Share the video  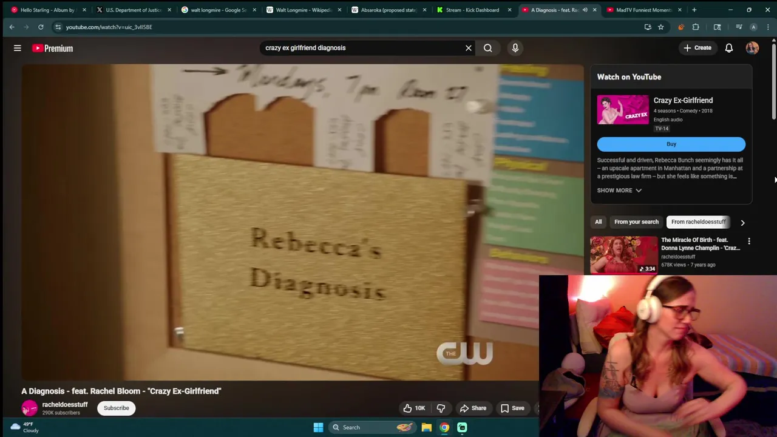click(473, 408)
